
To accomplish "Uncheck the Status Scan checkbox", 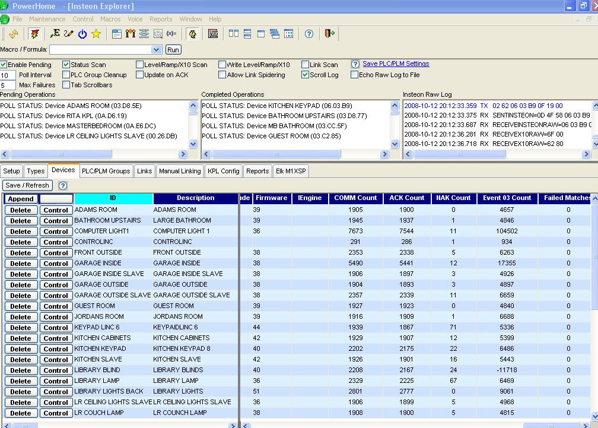I will [66, 65].
